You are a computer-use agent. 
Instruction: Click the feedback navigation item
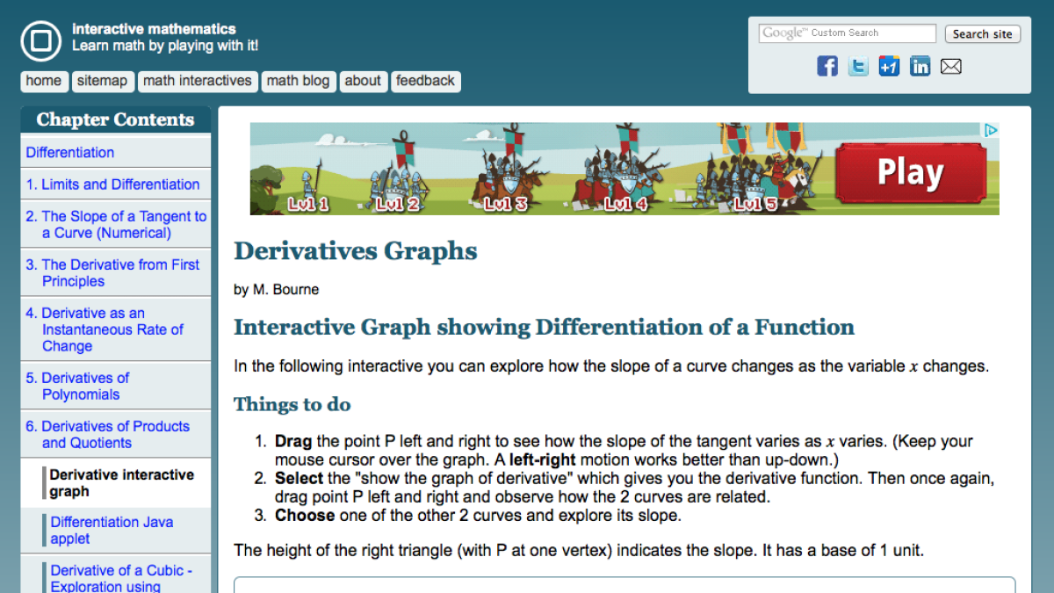[426, 81]
